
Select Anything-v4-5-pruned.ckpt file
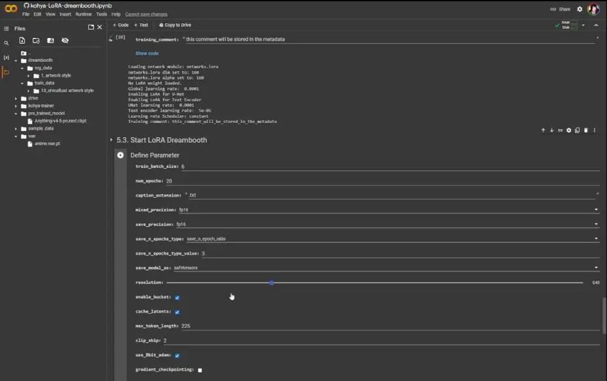[61, 121]
